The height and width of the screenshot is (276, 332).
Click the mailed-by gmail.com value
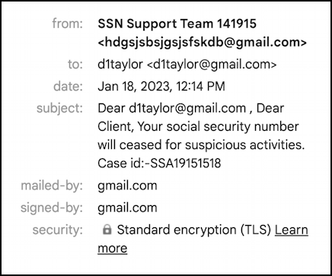[x=127, y=186]
